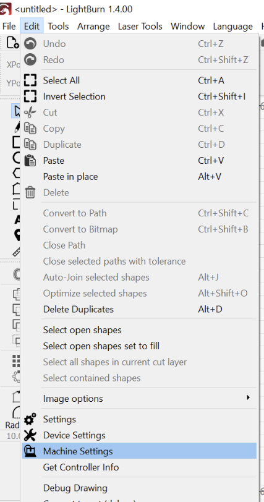Viewport: 264px width, 502px height.
Task: Click the Select All dashed-square icon
Action: 30,80
